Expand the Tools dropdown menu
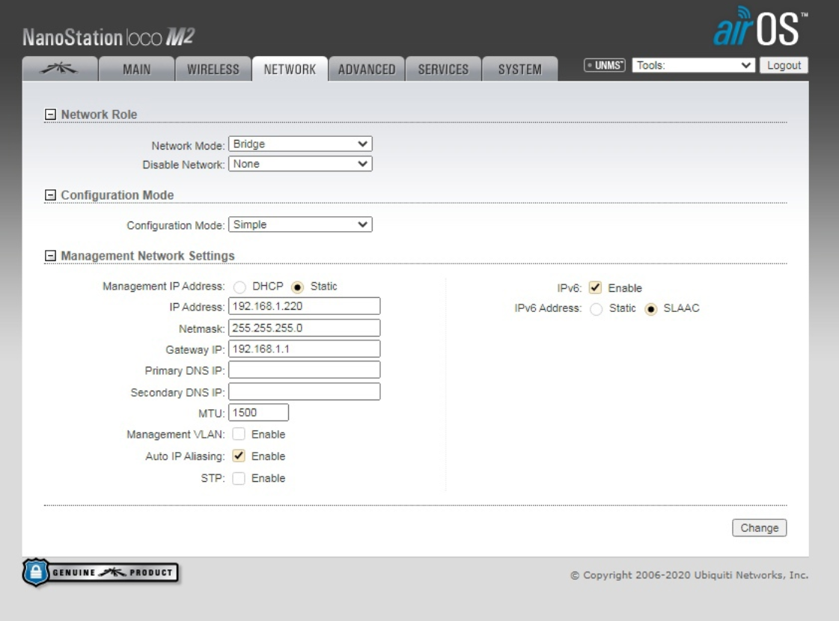The image size is (839, 621). pos(693,66)
